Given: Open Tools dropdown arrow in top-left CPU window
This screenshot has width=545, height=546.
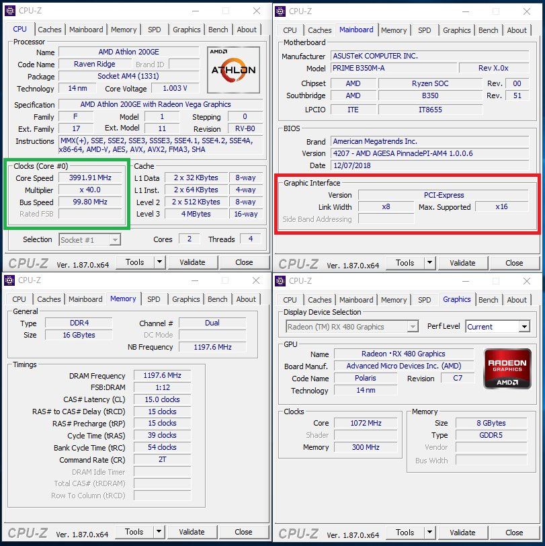Looking at the screenshot, I should (159, 262).
